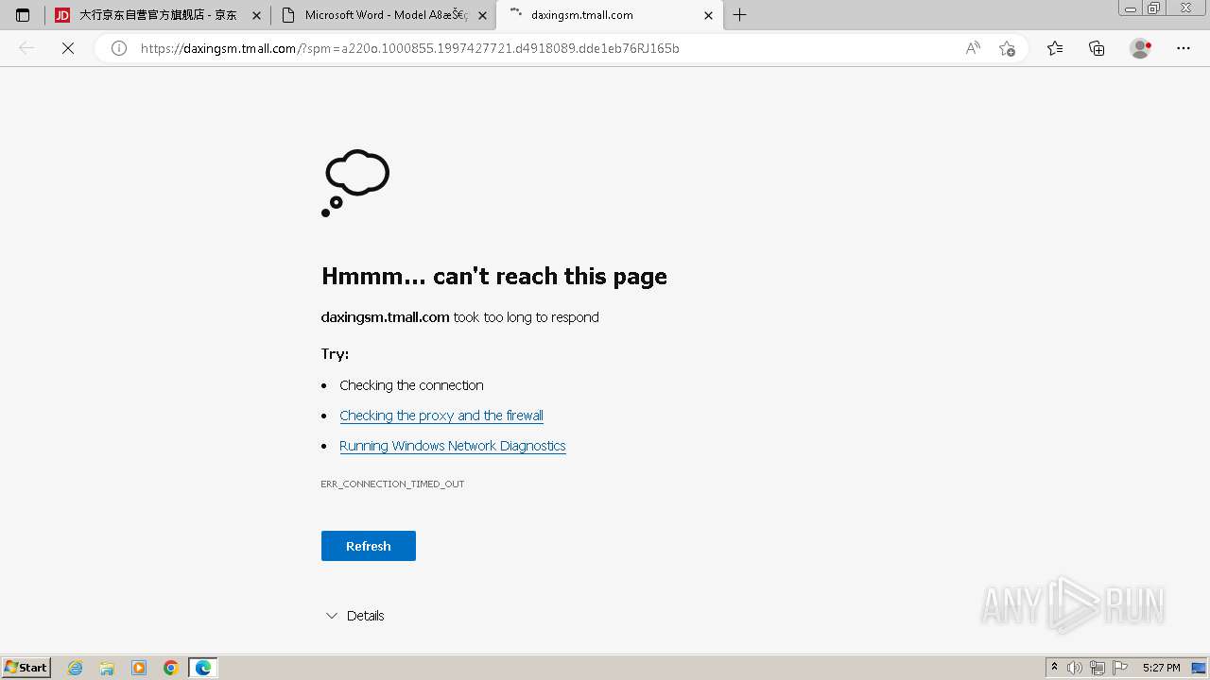
Task: Click the Hmmm can't reach this page heading
Action: [494, 276]
